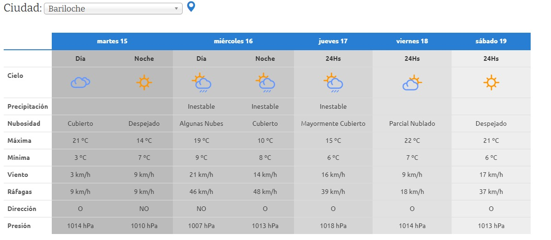The width and height of the screenshot is (551, 240).
Task: Select the martes 15 column header
Action: coord(112,41)
